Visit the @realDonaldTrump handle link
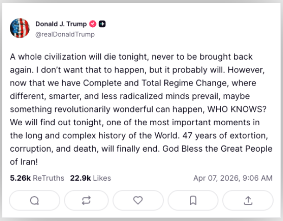The height and width of the screenshot is (221, 283). tap(64, 34)
